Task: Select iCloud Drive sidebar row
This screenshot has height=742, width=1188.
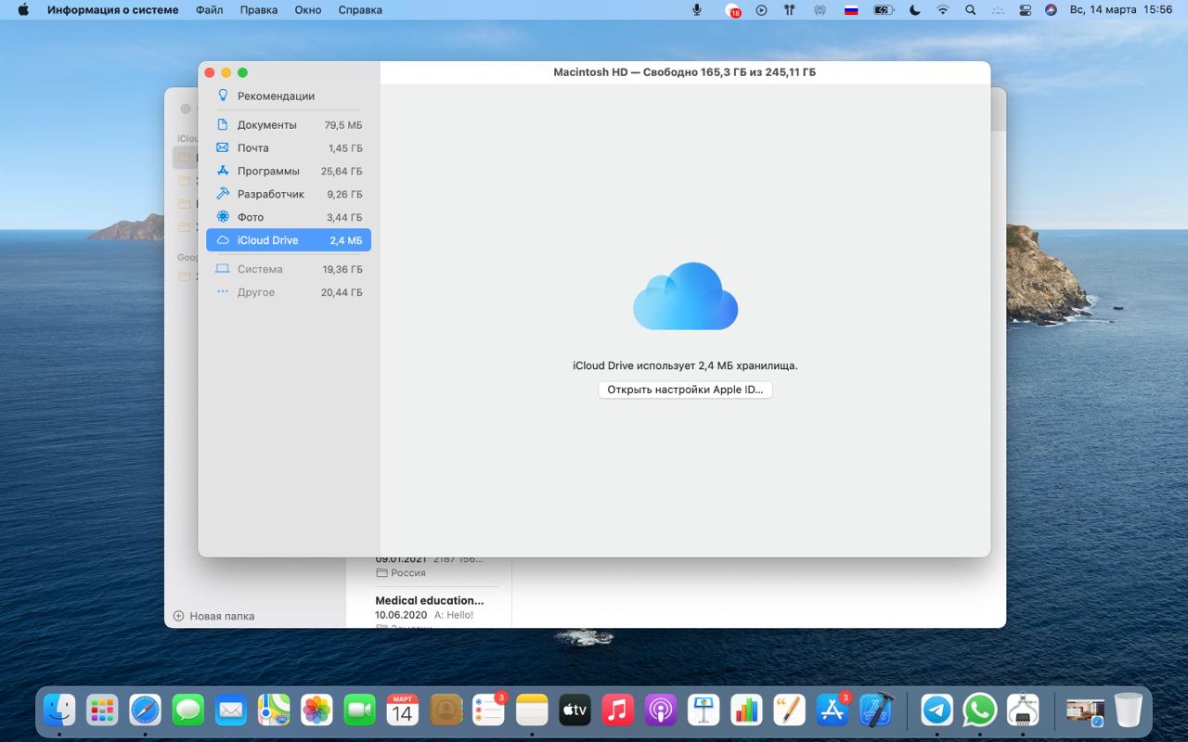Action: pyautogui.click(x=288, y=240)
